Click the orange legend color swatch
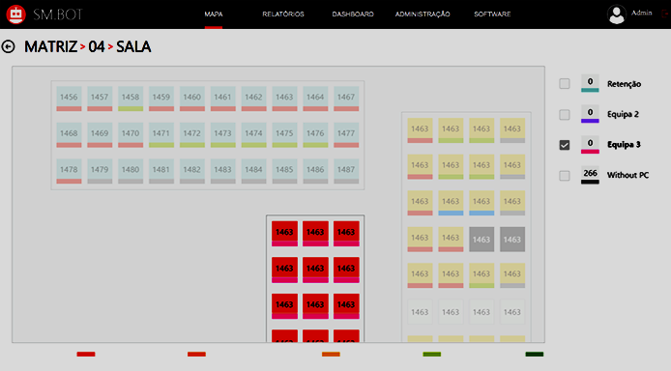Image resolution: width=671 pixels, height=371 pixels. [x=331, y=354]
